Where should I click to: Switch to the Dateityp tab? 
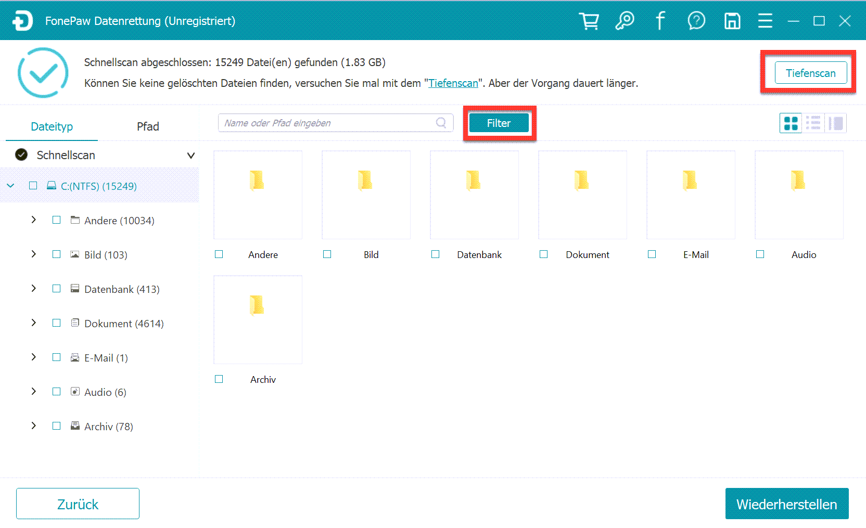coord(52,127)
